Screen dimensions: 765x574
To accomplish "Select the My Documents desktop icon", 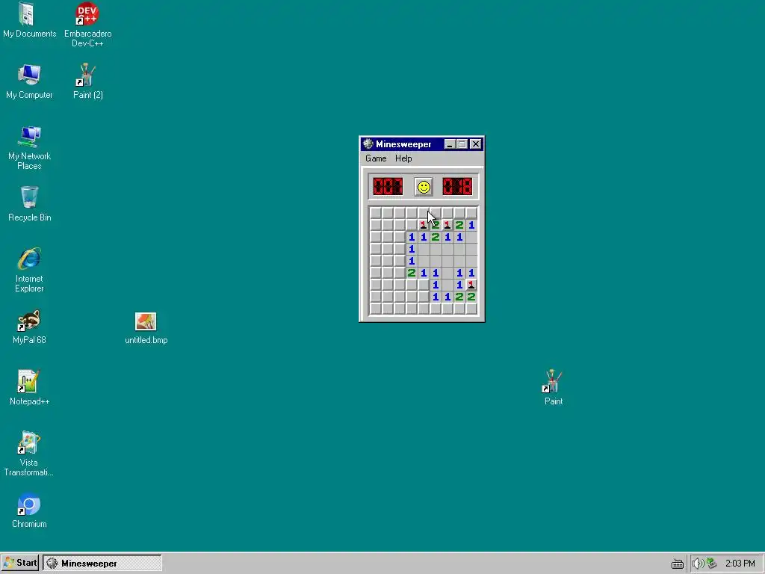I will tap(29, 20).
